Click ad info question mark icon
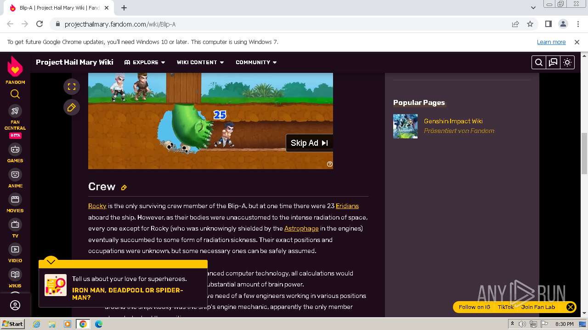588x330 pixels. click(329, 164)
